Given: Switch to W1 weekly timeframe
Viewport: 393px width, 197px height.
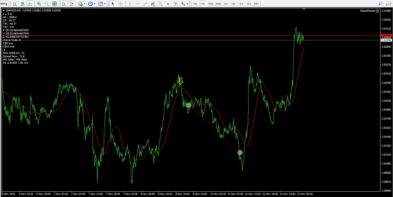Looking at the screenshot, I should pyautogui.click(x=249, y=4).
